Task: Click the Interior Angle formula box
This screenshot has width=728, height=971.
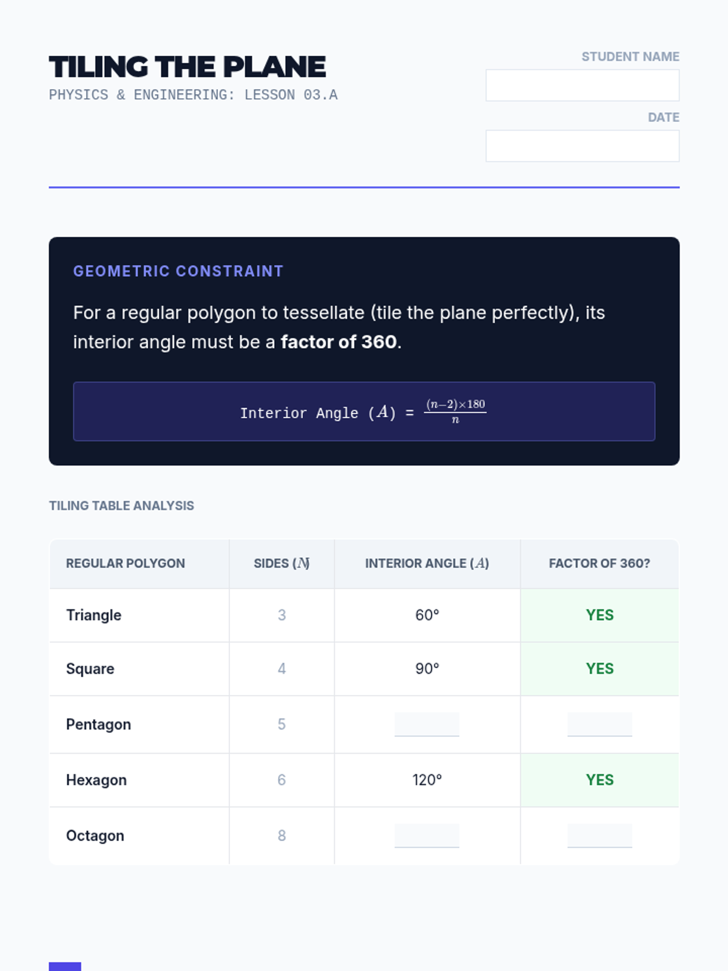Action: 364,411
